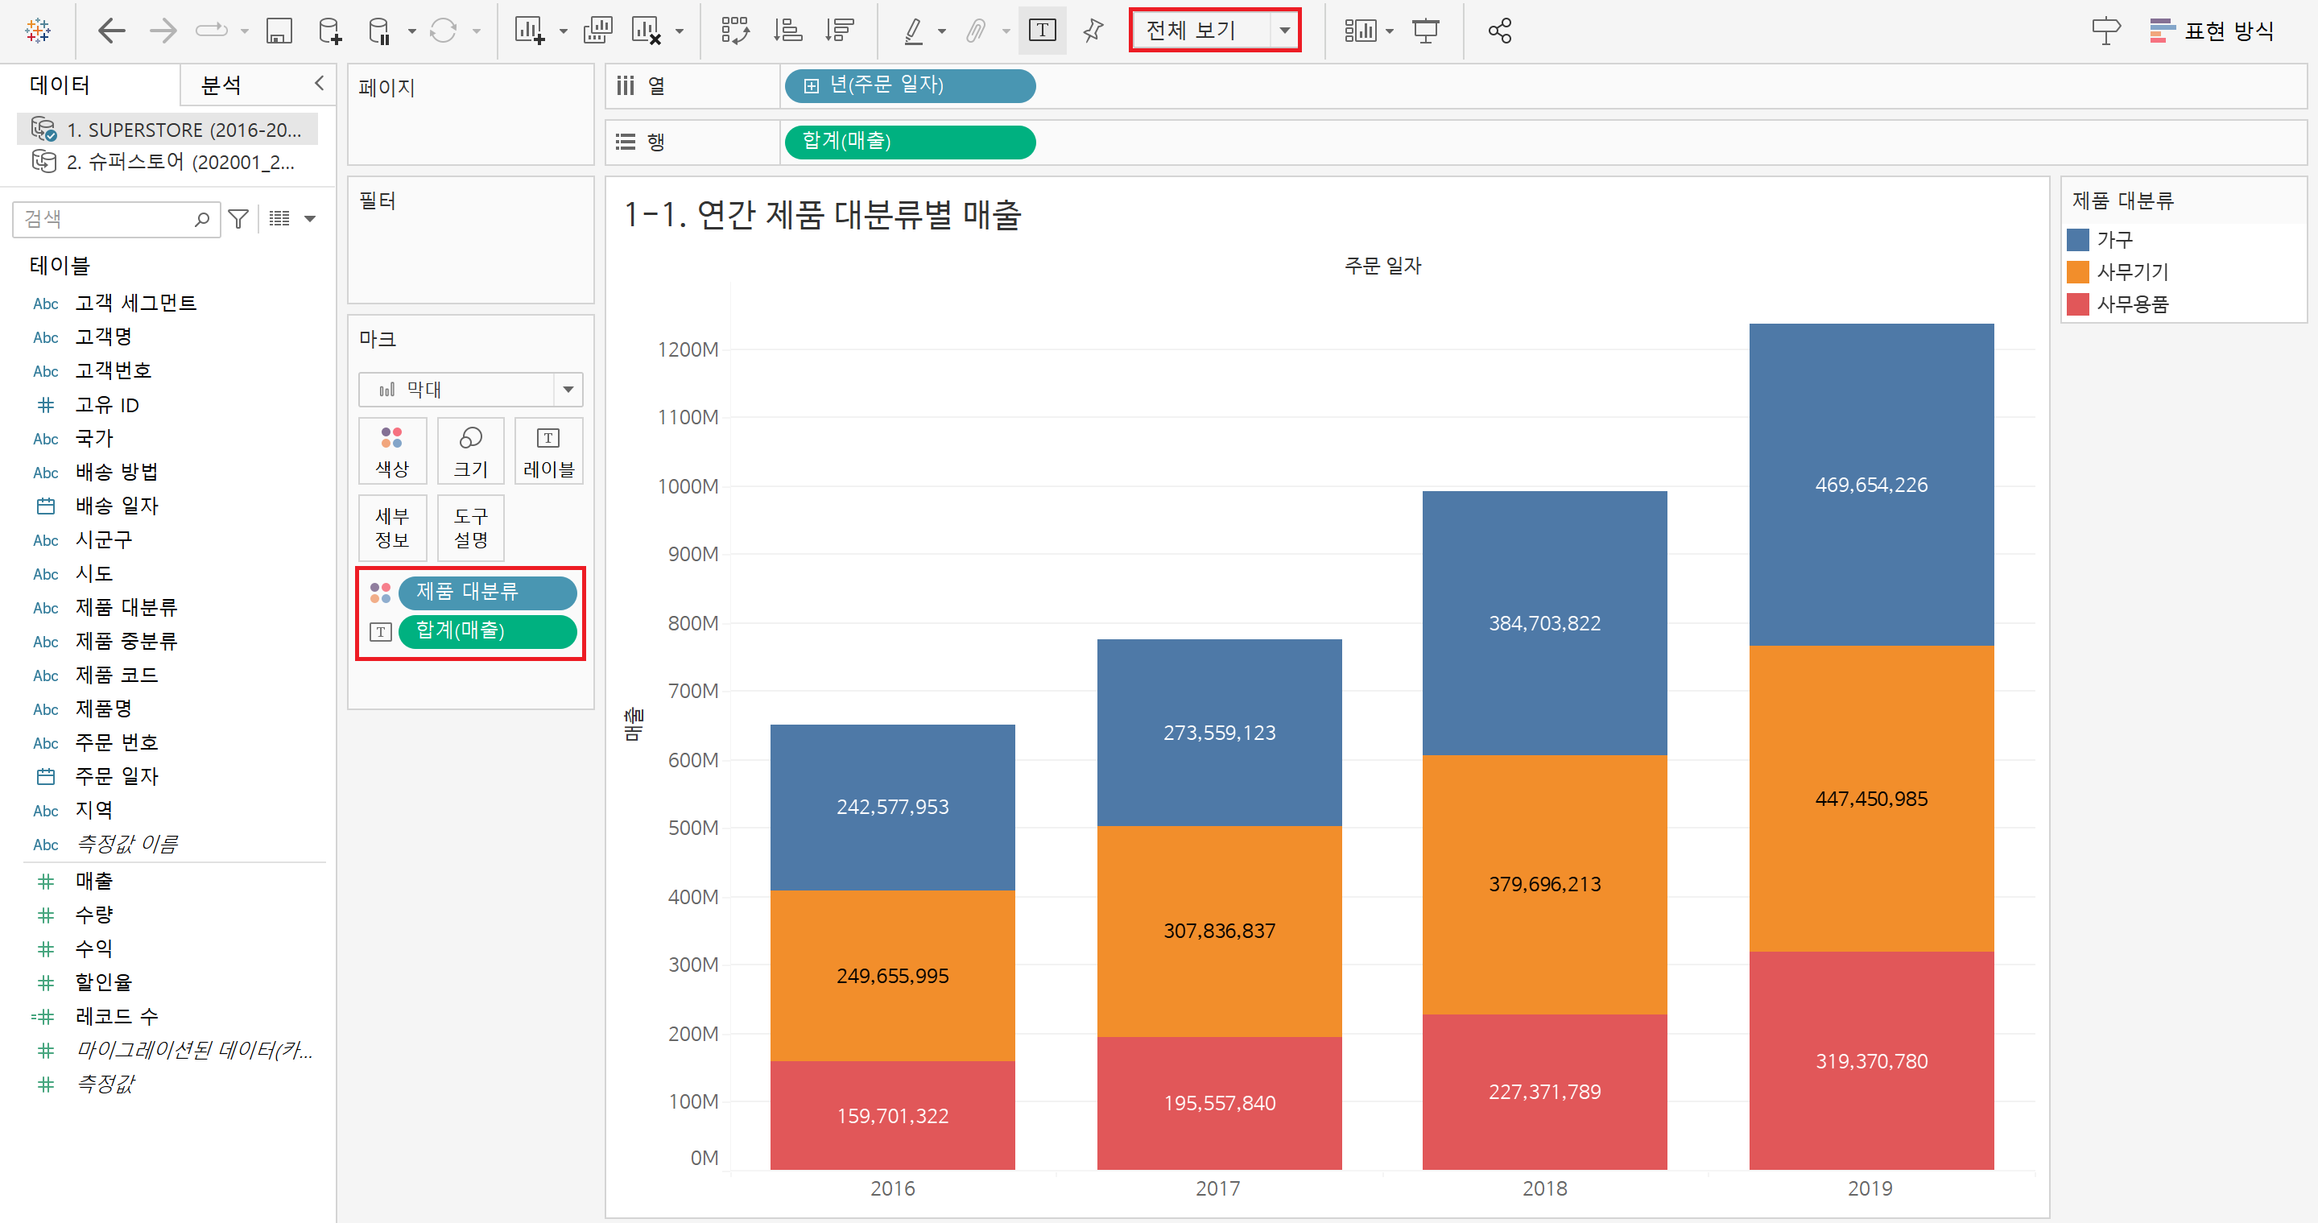Click the swap rows and columns icon

(735, 31)
